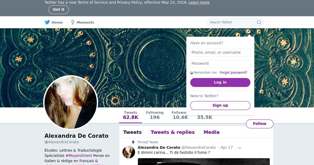Viewport: 314px width, 165px height.
Task: Open the large profile photo
Action: pos(71,103)
